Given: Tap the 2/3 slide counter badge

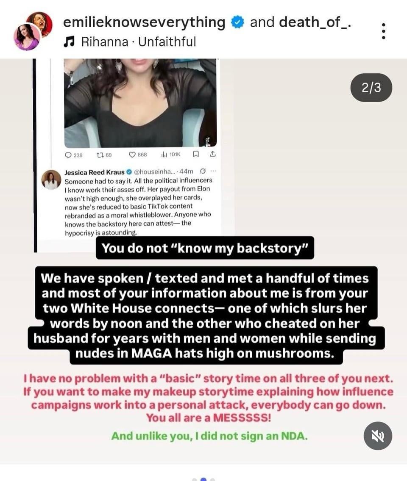Looking at the screenshot, I should pos(371,88).
